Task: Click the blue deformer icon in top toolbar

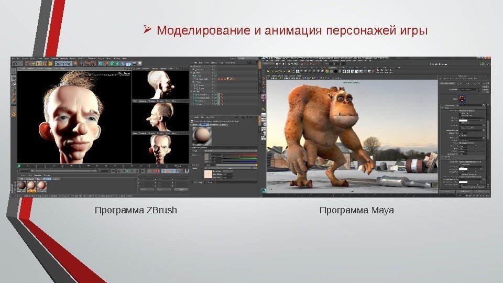Action: click(123, 64)
